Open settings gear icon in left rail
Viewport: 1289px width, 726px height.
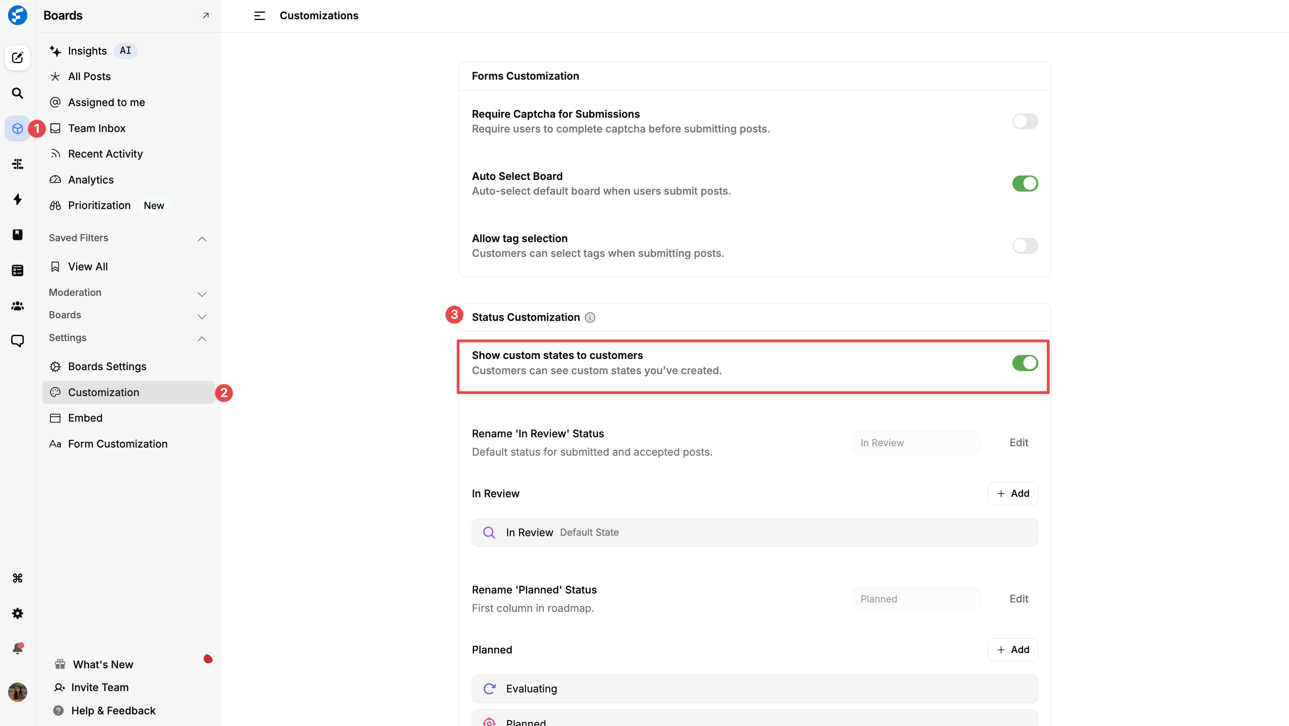tap(17, 613)
